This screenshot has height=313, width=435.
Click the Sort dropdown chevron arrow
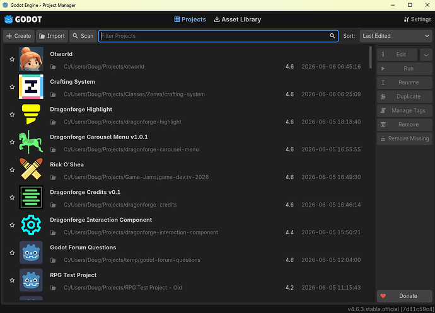pyautogui.click(x=427, y=36)
